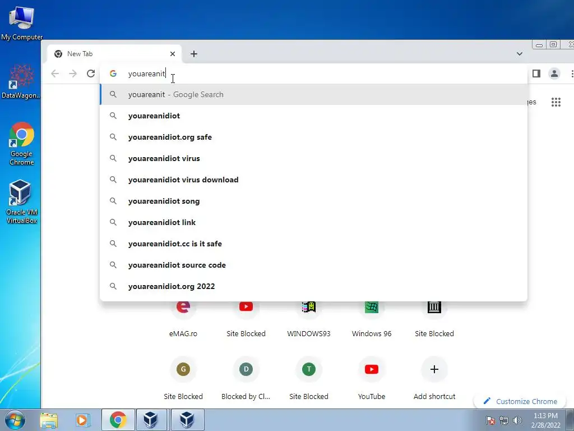Open the Windows Start menu
The width and height of the screenshot is (574, 431).
[x=15, y=420]
